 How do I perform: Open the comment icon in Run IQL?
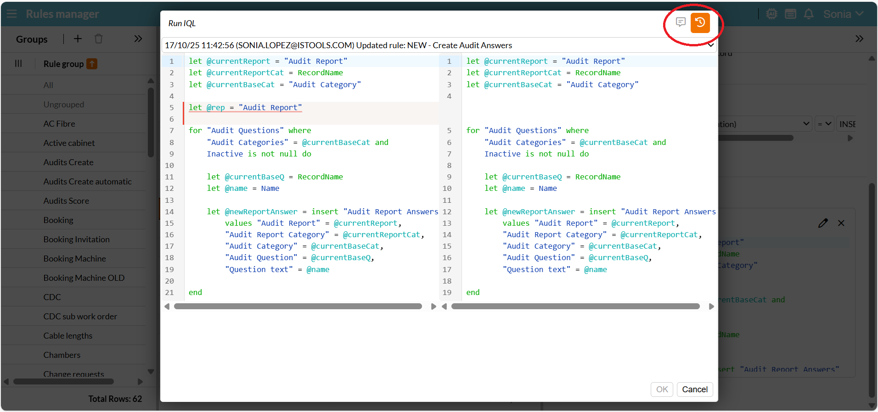(x=681, y=22)
